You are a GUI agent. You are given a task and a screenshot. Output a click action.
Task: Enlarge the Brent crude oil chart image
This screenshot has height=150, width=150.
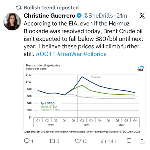[85, 98]
